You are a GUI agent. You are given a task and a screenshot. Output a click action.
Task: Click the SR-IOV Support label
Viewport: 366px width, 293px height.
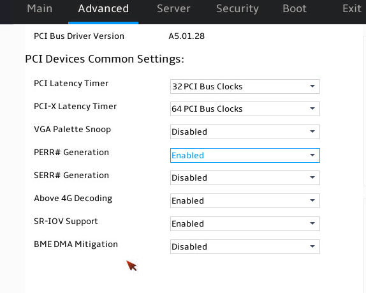pos(66,222)
